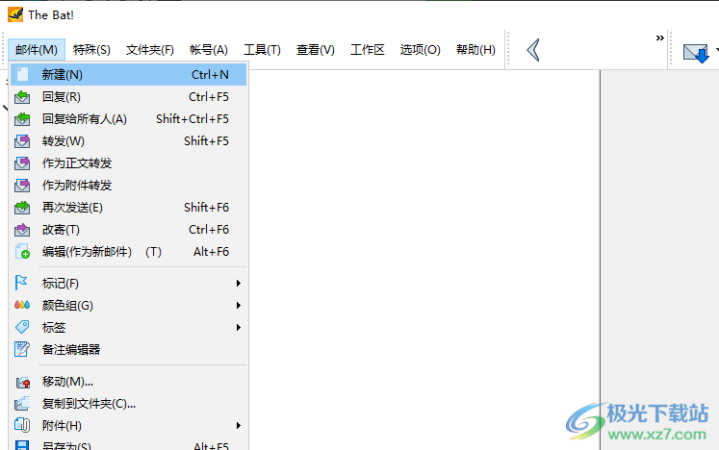This screenshot has width=719, height=450.
Task: Click the resend (再次发送) icon
Action: (23, 208)
